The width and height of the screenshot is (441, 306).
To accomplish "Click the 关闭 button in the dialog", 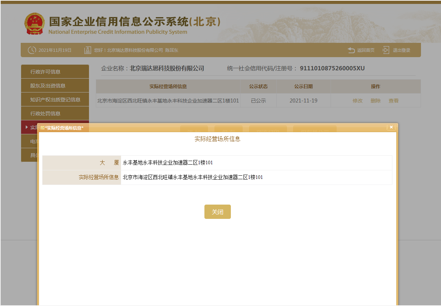I will click(x=218, y=212).
